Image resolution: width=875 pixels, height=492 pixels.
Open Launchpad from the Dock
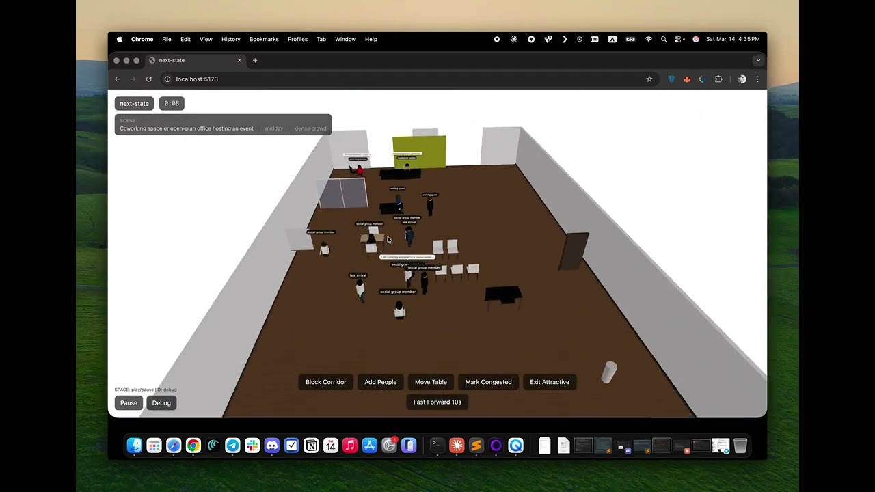click(154, 446)
